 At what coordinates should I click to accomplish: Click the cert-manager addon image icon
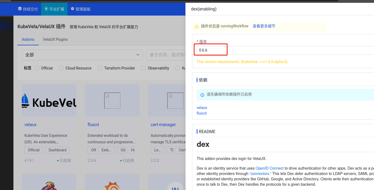pyautogui.click(x=175, y=101)
